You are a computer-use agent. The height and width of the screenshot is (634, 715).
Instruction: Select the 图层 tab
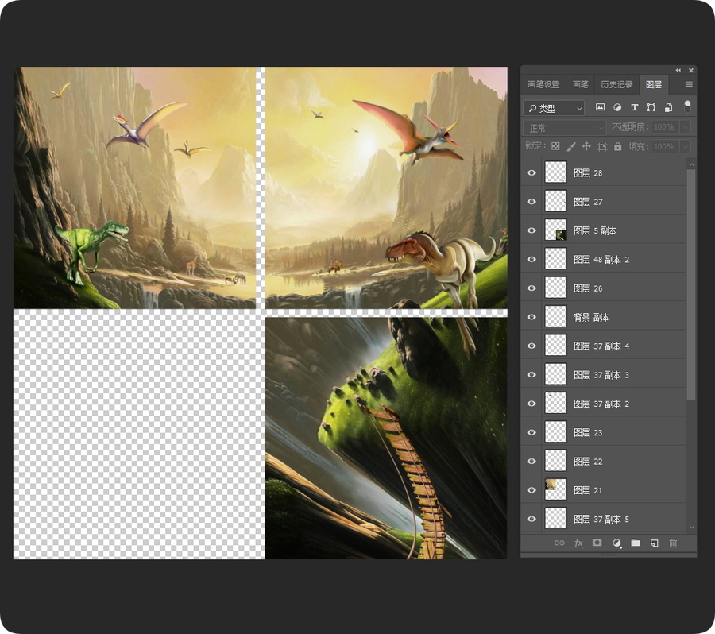click(654, 84)
